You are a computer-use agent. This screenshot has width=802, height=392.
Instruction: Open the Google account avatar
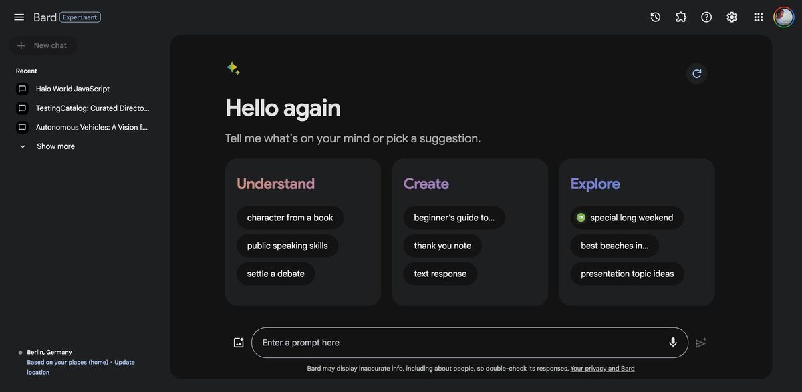[783, 17]
